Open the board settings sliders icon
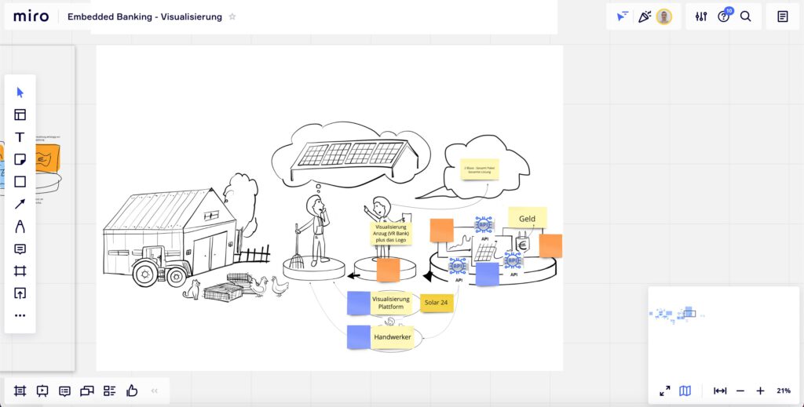This screenshot has height=407, width=804. click(x=701, y=16)
